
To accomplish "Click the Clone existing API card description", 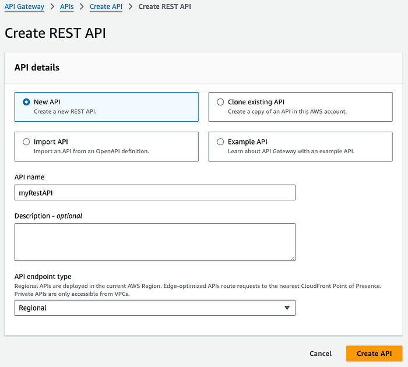I will pos(287,111).
